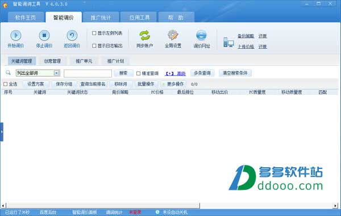
Task: Click the 批量操作 button
Action: [146, 84]
